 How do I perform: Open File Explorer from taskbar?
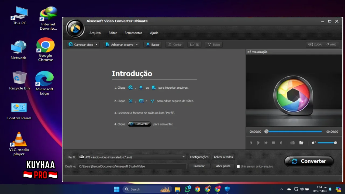[177, 189]
